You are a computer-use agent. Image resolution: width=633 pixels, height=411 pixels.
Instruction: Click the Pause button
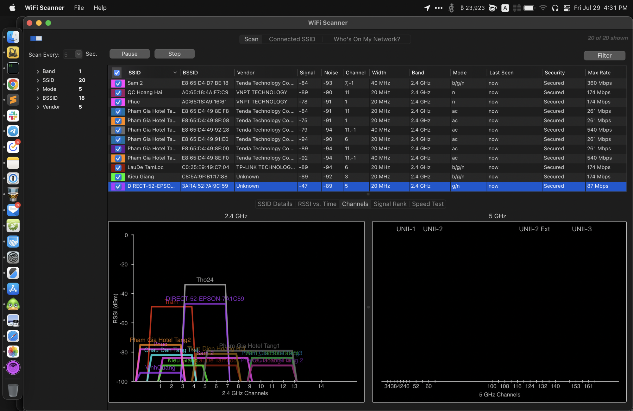point(129,54)
